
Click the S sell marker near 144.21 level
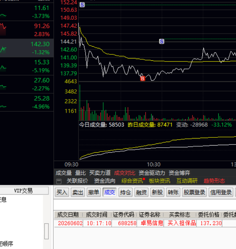click(161, 41)
